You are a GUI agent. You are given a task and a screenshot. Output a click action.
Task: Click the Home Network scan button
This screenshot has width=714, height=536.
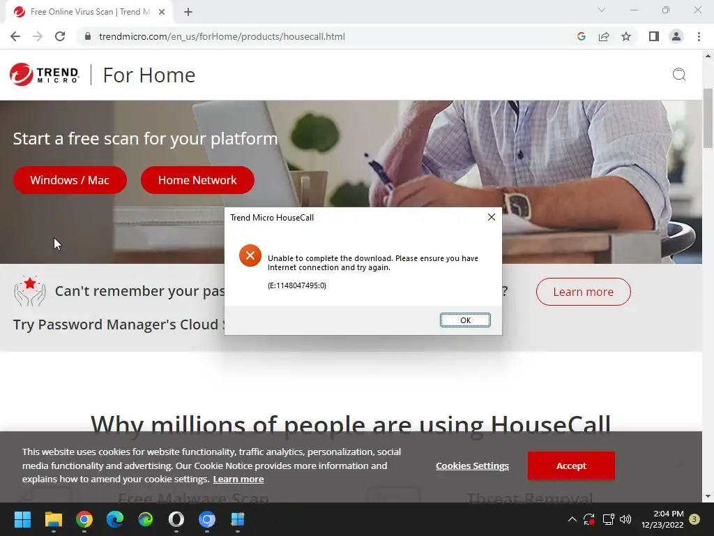[x=197, y=180]
